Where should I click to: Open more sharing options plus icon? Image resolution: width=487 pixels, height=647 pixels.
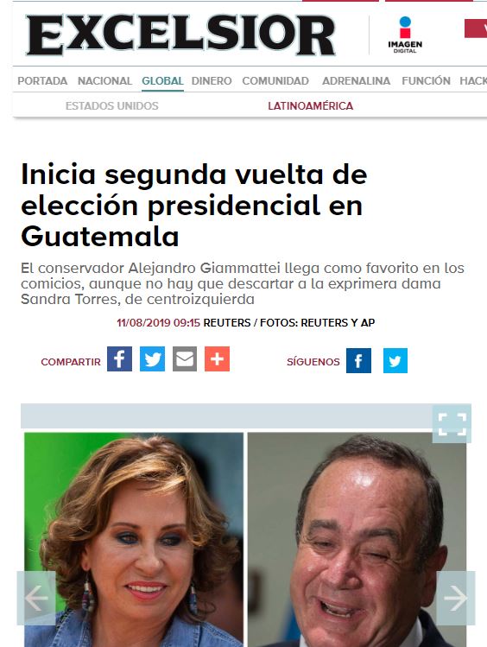tap(218, 359)
